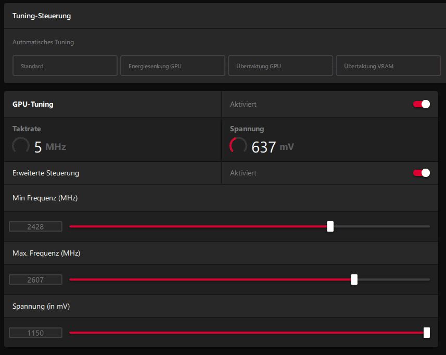This screenshot has width=446, height=355.
Task: Click the Taktrate label
Action: click(x=27, y=129)
